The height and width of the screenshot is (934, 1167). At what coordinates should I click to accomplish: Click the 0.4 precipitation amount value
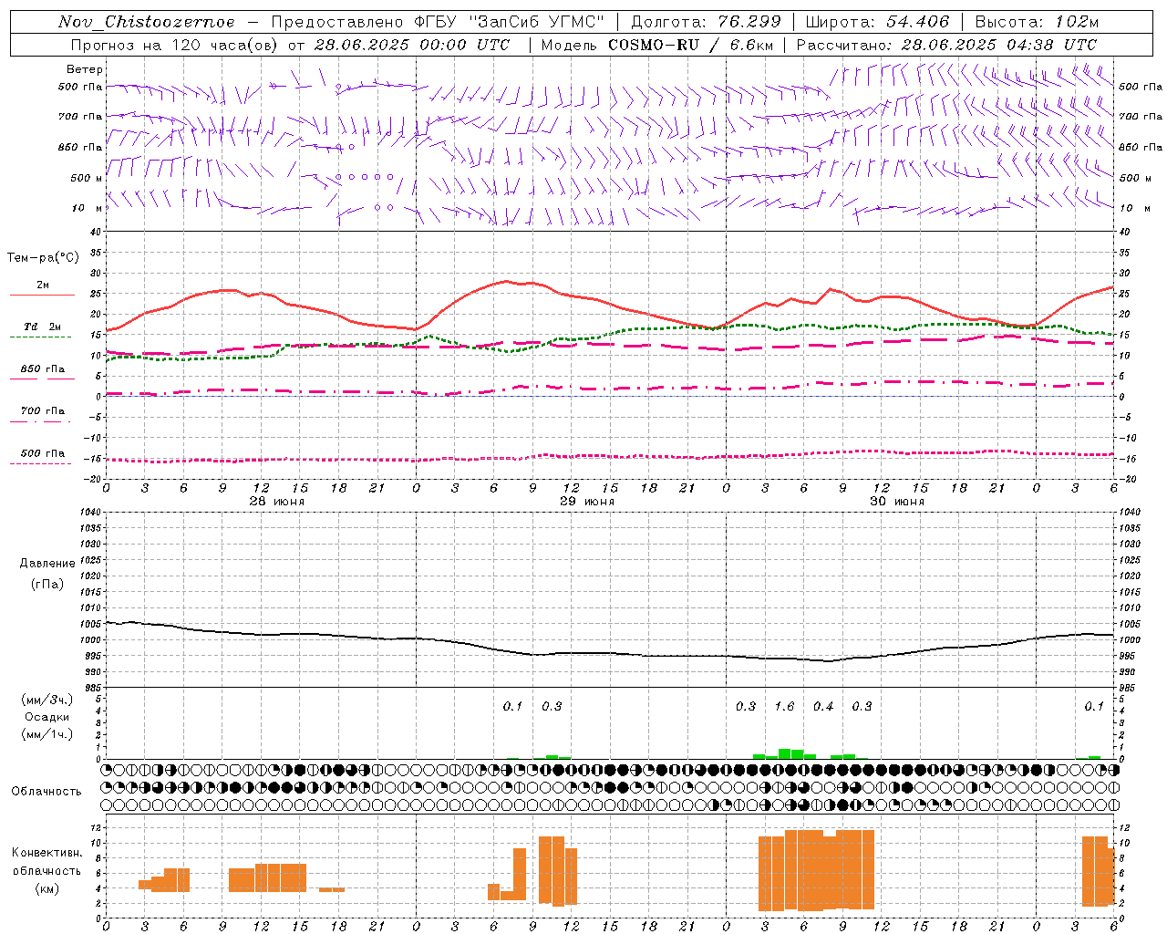point(823,706)
